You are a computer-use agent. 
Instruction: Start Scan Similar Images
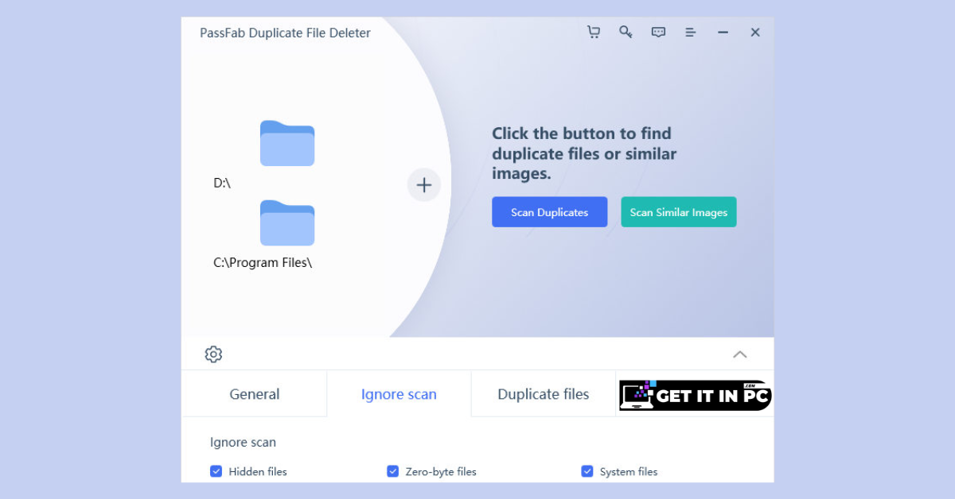679,212
